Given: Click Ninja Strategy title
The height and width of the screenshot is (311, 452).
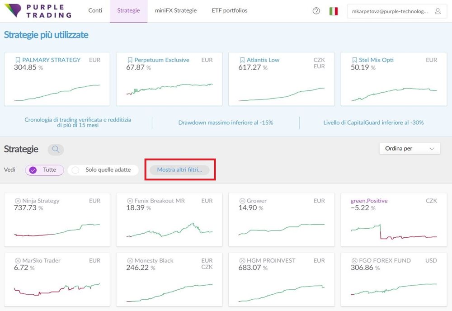Looking at the screenshot, I should 41,201.
